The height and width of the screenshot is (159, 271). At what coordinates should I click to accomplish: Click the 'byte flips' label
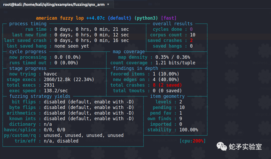23,107
